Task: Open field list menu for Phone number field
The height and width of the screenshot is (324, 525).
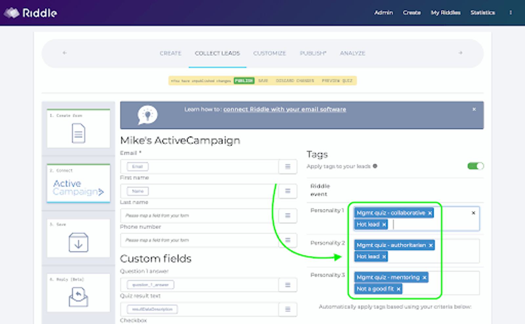Action: (287, 240)
